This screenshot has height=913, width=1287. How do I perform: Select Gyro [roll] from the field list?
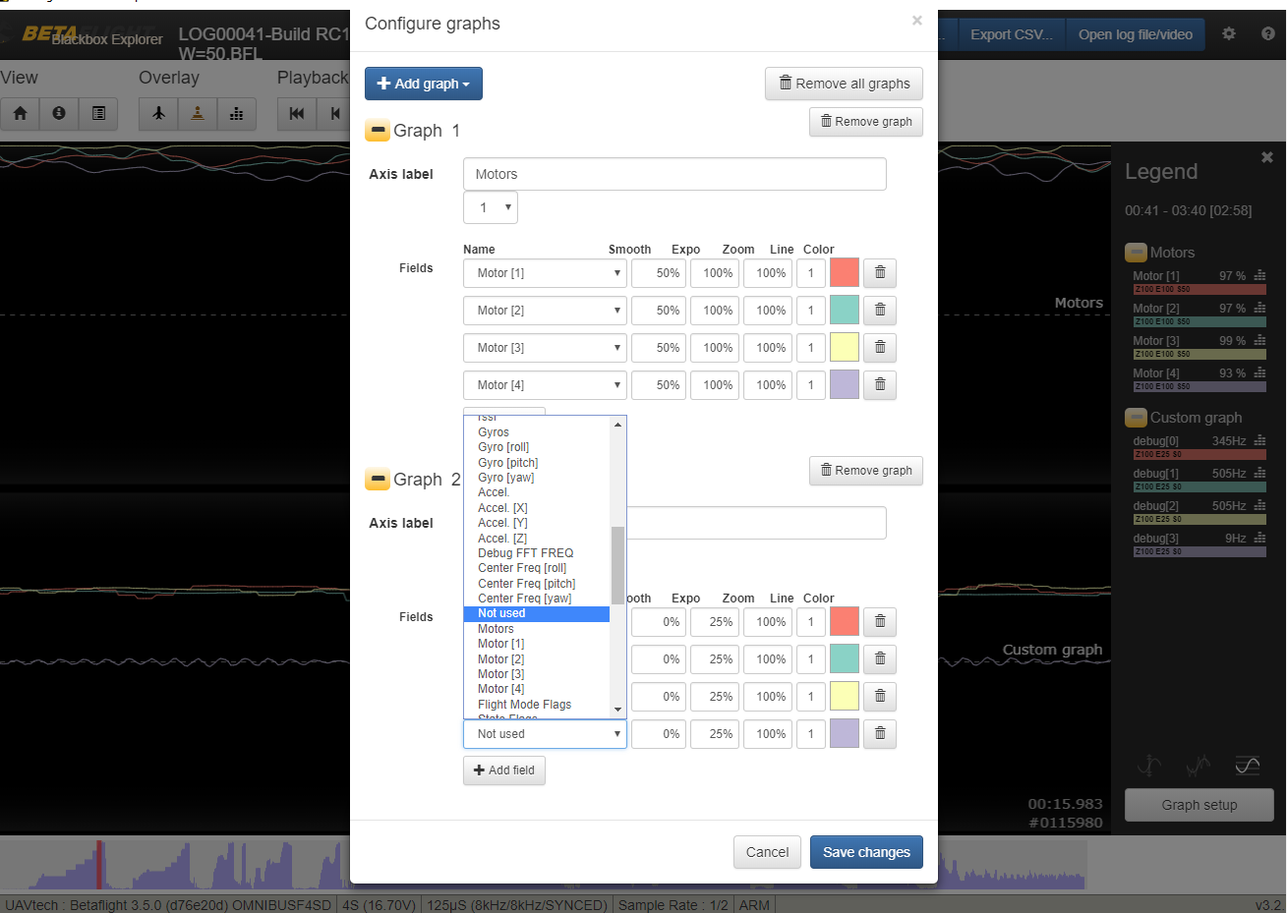502,446
